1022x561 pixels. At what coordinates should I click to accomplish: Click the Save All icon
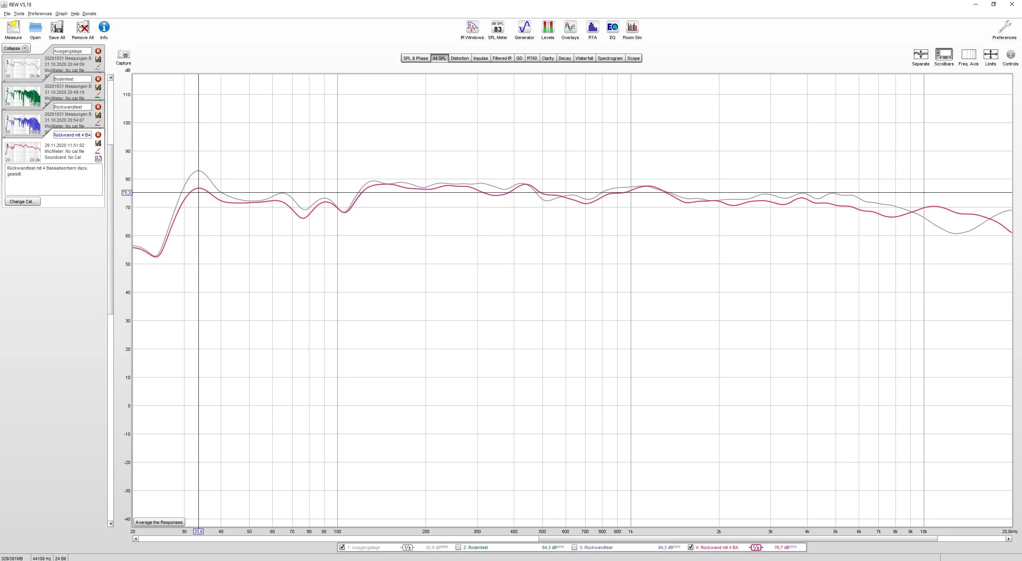[57, 30]
